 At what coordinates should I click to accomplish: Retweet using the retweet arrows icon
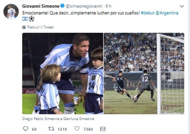[51, 129]
